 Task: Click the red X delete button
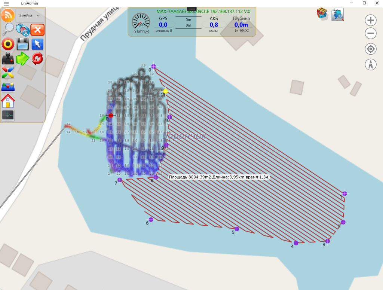(37, 30)
